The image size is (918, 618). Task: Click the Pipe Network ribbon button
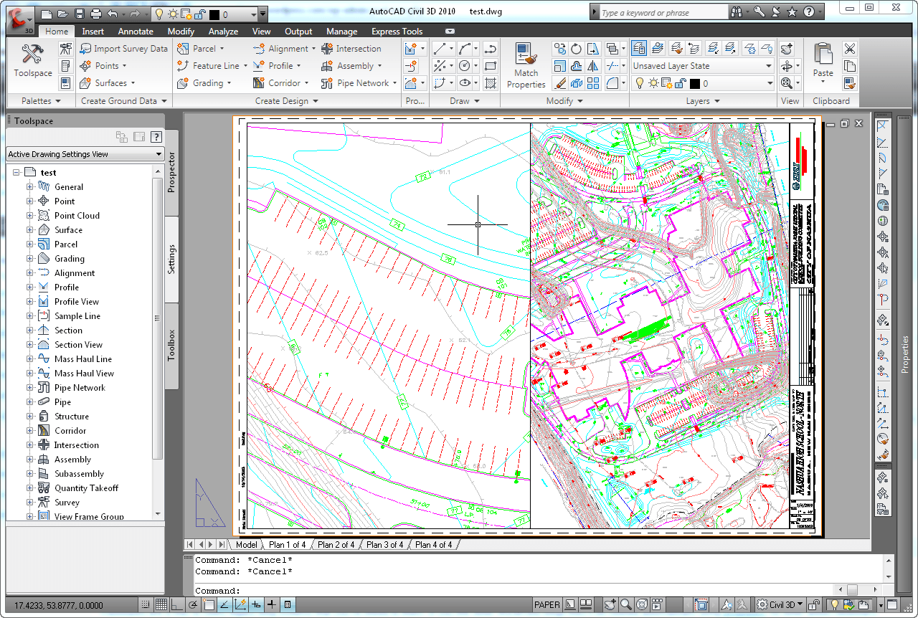pos(359,83)
